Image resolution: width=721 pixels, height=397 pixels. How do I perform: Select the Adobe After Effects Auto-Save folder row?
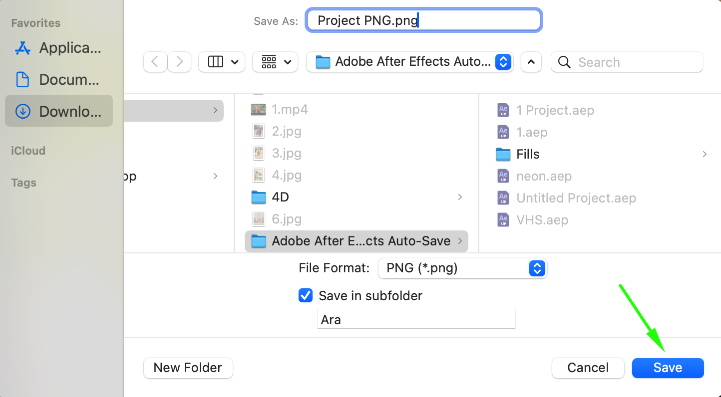[356, 241]
